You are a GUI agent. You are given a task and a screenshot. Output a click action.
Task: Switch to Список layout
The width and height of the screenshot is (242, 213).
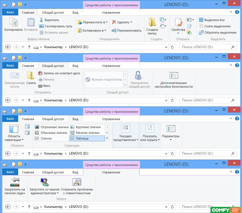coord(43,138)
